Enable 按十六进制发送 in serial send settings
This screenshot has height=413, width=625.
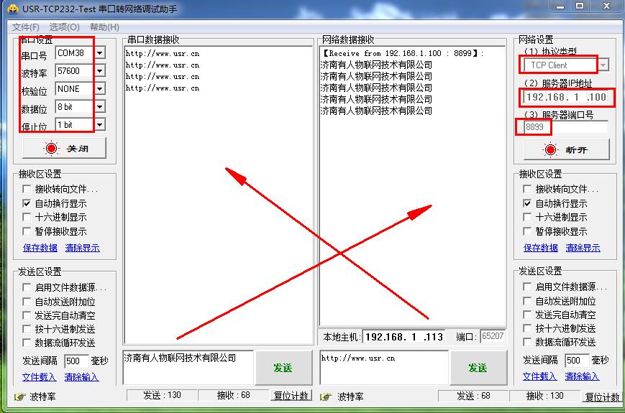[27, 329]
